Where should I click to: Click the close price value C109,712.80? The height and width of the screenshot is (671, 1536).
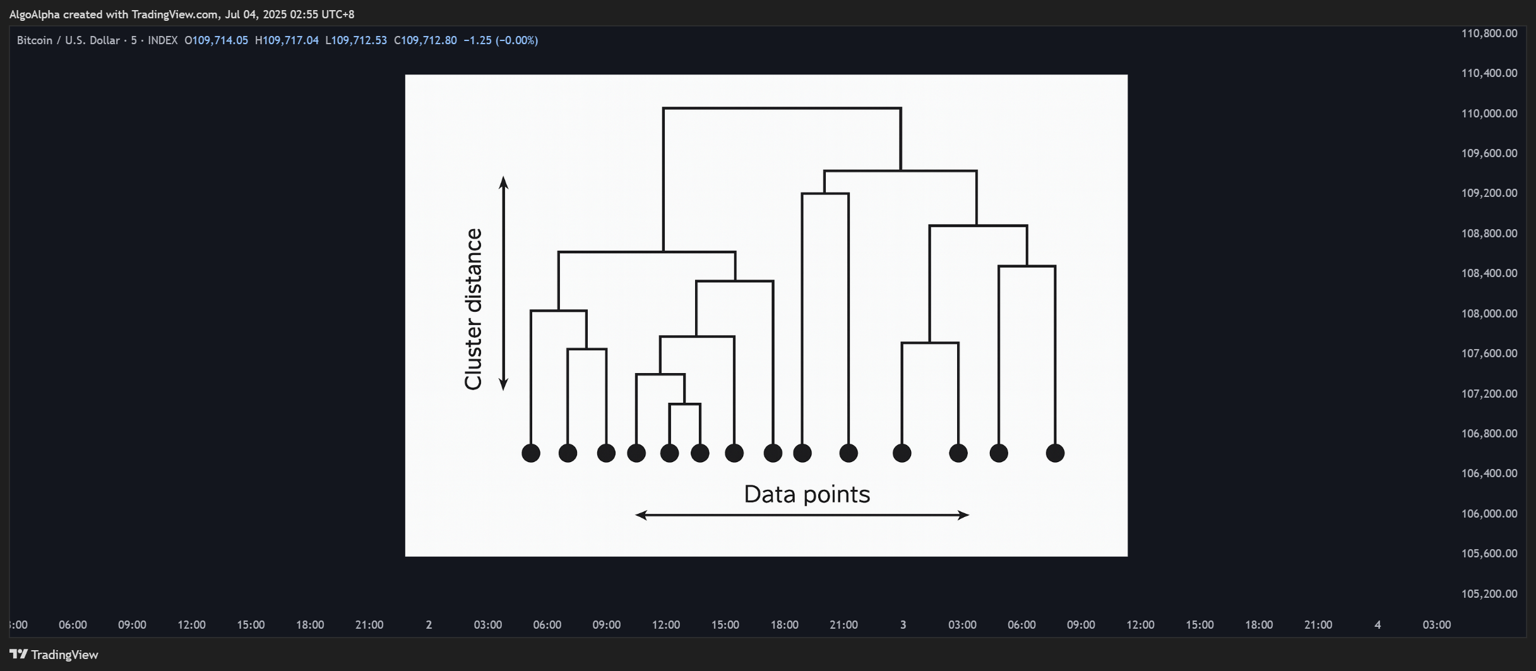426,40
